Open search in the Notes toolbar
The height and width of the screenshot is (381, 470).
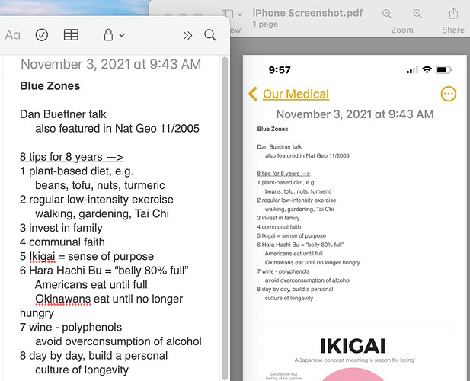[209, 35]
